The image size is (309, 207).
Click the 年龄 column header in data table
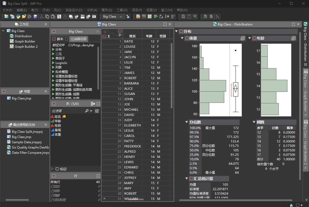[149, 36]
